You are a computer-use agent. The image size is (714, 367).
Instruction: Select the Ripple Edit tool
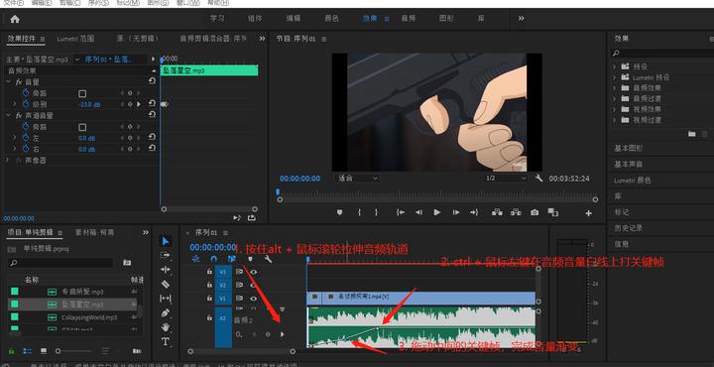click(x=166, y=270)
